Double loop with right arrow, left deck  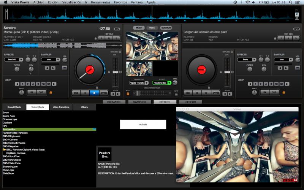(54, 84)
